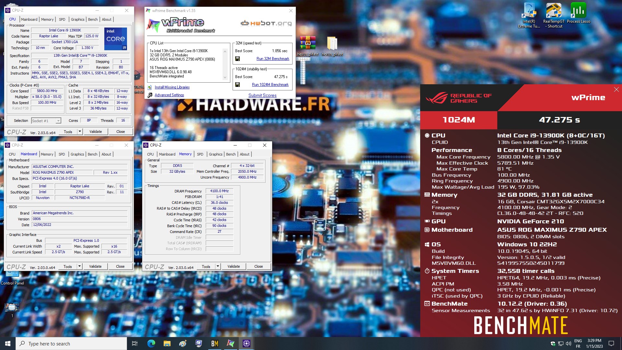Viewport: 622px width, 350px height.
Task: Click the hwbot.org logo in wPrime
Action: pos(266,23)
